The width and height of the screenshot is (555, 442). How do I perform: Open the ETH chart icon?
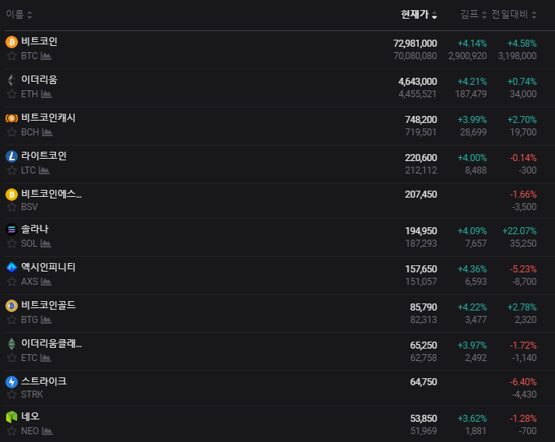tap(47, 94)
